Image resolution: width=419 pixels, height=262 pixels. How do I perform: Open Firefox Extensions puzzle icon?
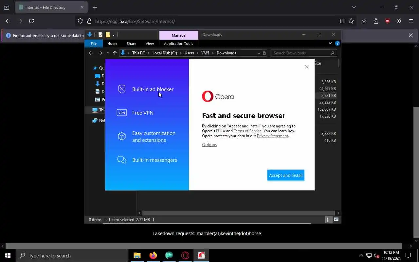tap(376, 21)
